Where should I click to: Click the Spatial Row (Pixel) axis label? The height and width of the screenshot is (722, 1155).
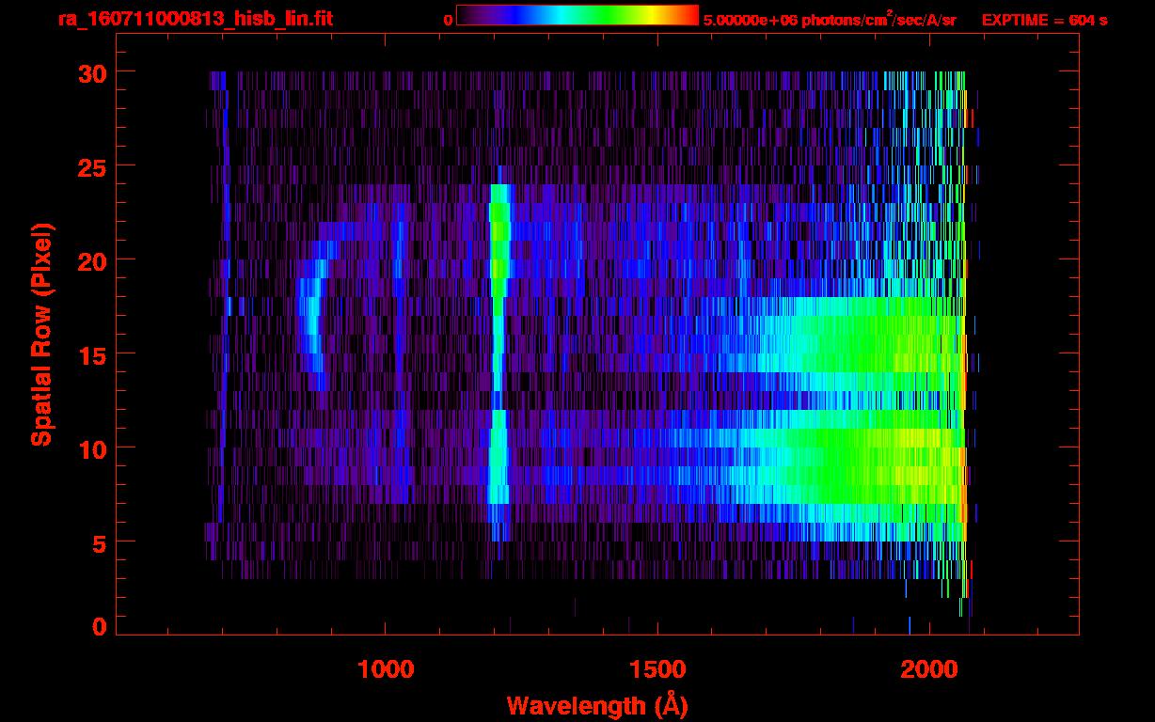(41, 334)
